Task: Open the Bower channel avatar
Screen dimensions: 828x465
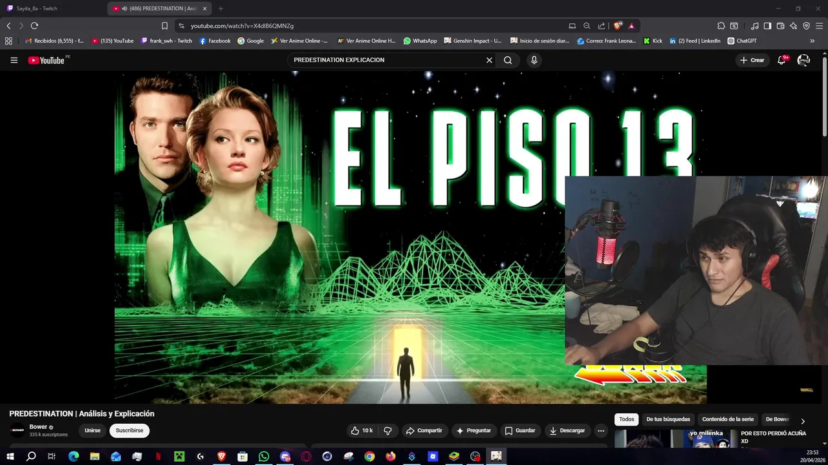Action: [17, 430]
